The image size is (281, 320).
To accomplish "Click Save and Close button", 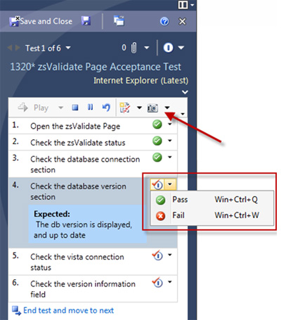I will [x=41, y=21].
